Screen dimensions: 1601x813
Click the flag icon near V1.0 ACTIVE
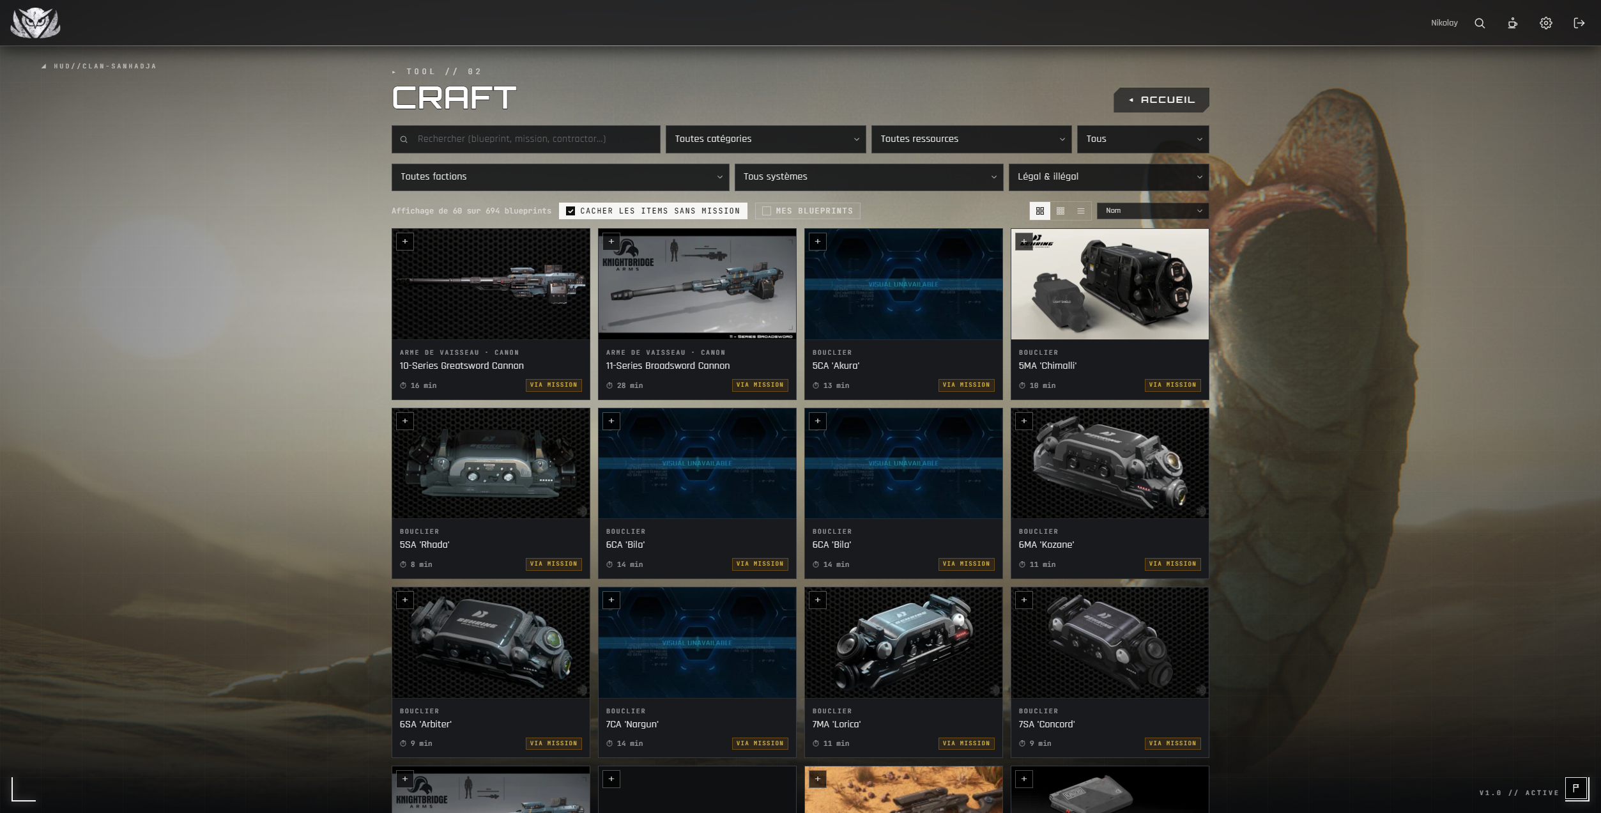(1576, 788)
